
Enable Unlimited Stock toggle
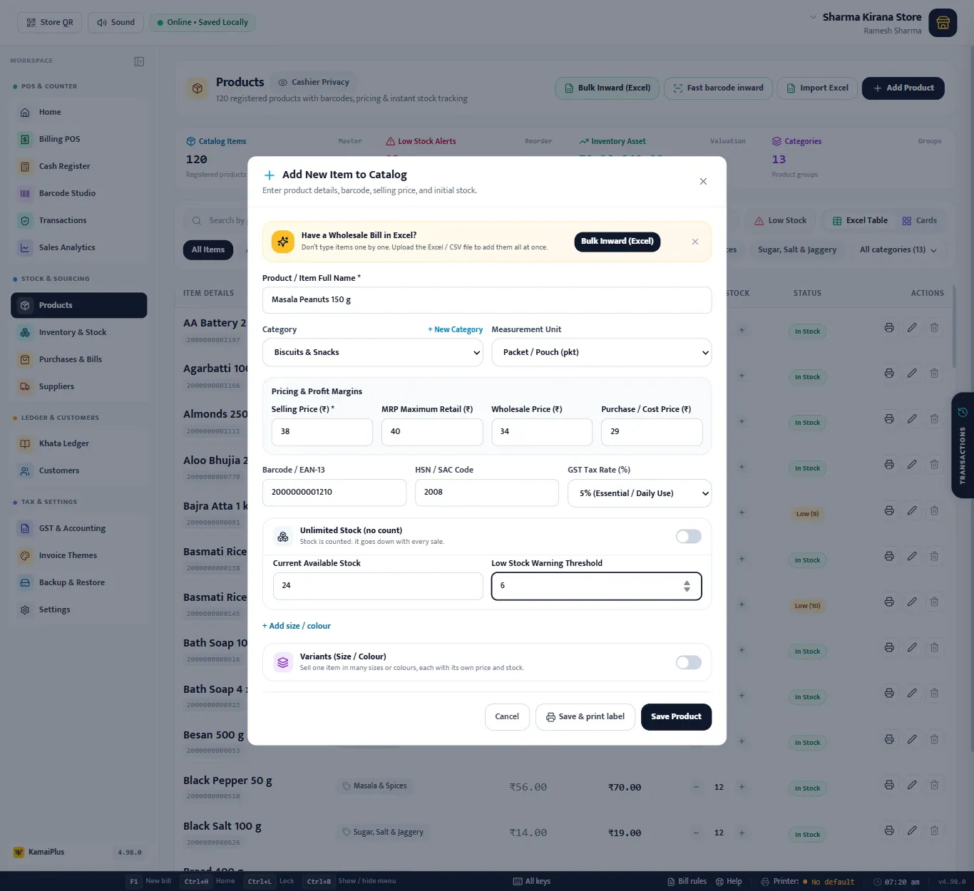(689, 537)
